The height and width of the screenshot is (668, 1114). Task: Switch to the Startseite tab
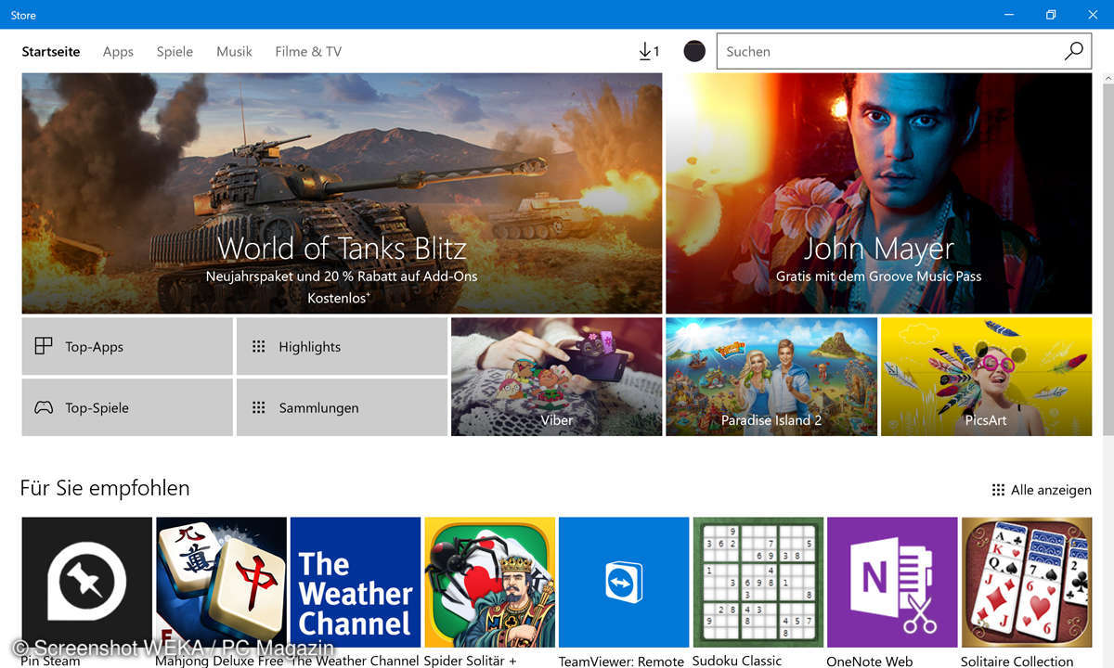click(51, 52)
